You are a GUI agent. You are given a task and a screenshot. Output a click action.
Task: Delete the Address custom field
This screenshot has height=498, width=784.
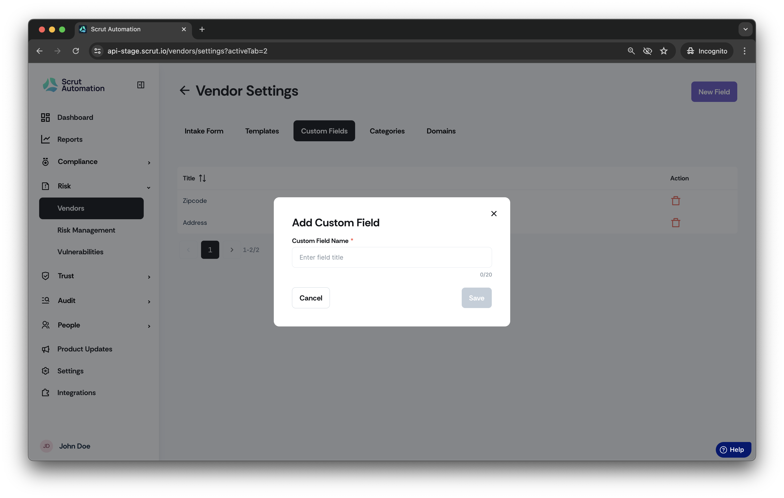(x=676, y=223)
